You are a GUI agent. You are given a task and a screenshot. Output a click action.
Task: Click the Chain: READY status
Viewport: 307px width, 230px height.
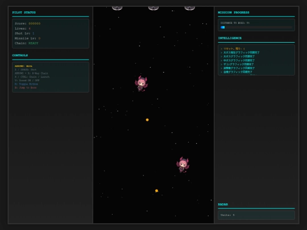(x=26, y=43)
